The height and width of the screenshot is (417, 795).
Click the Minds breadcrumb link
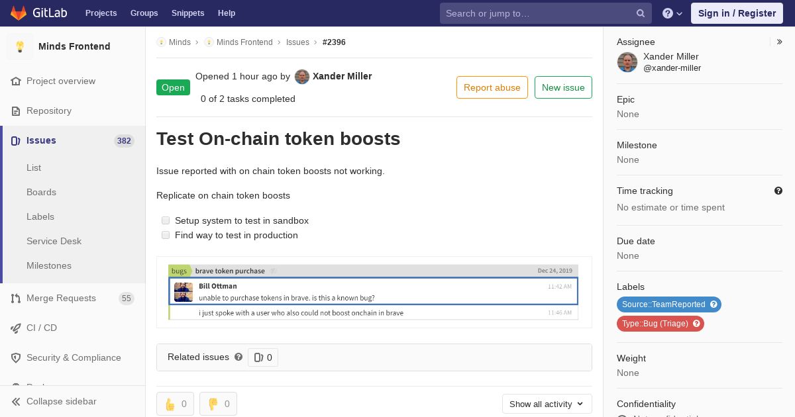(180, 42)
